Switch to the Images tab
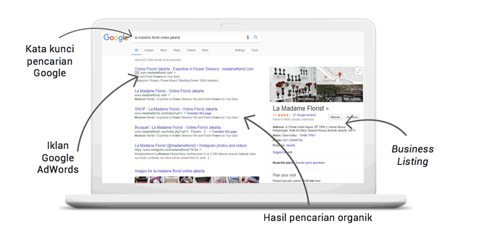 coord(149,50)
